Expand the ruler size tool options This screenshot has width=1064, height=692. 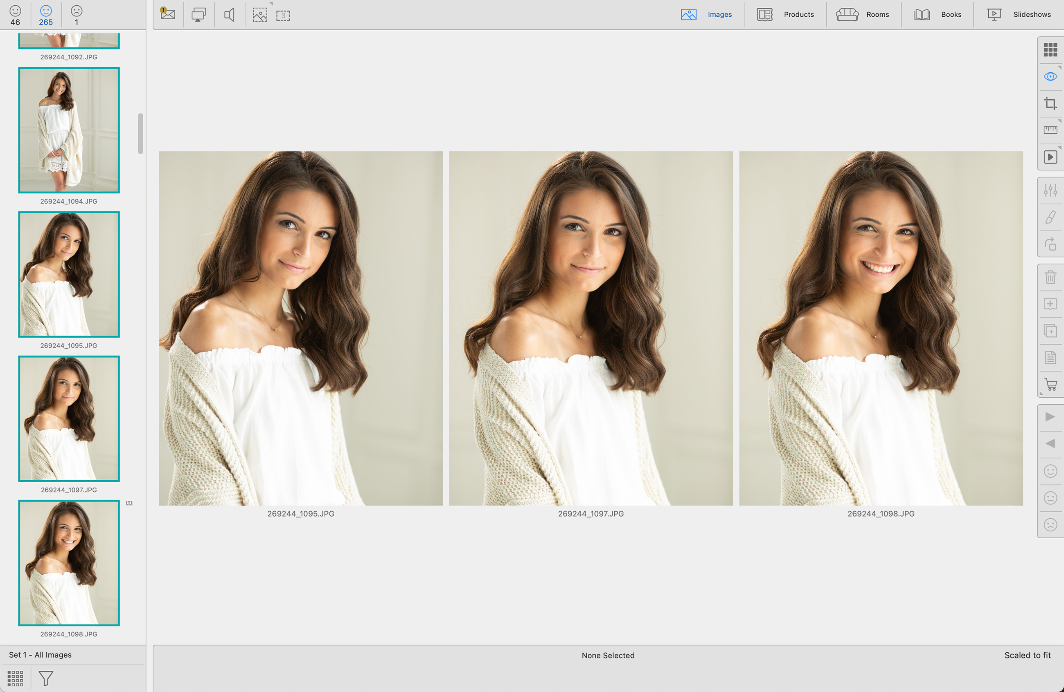(1059, 121)
